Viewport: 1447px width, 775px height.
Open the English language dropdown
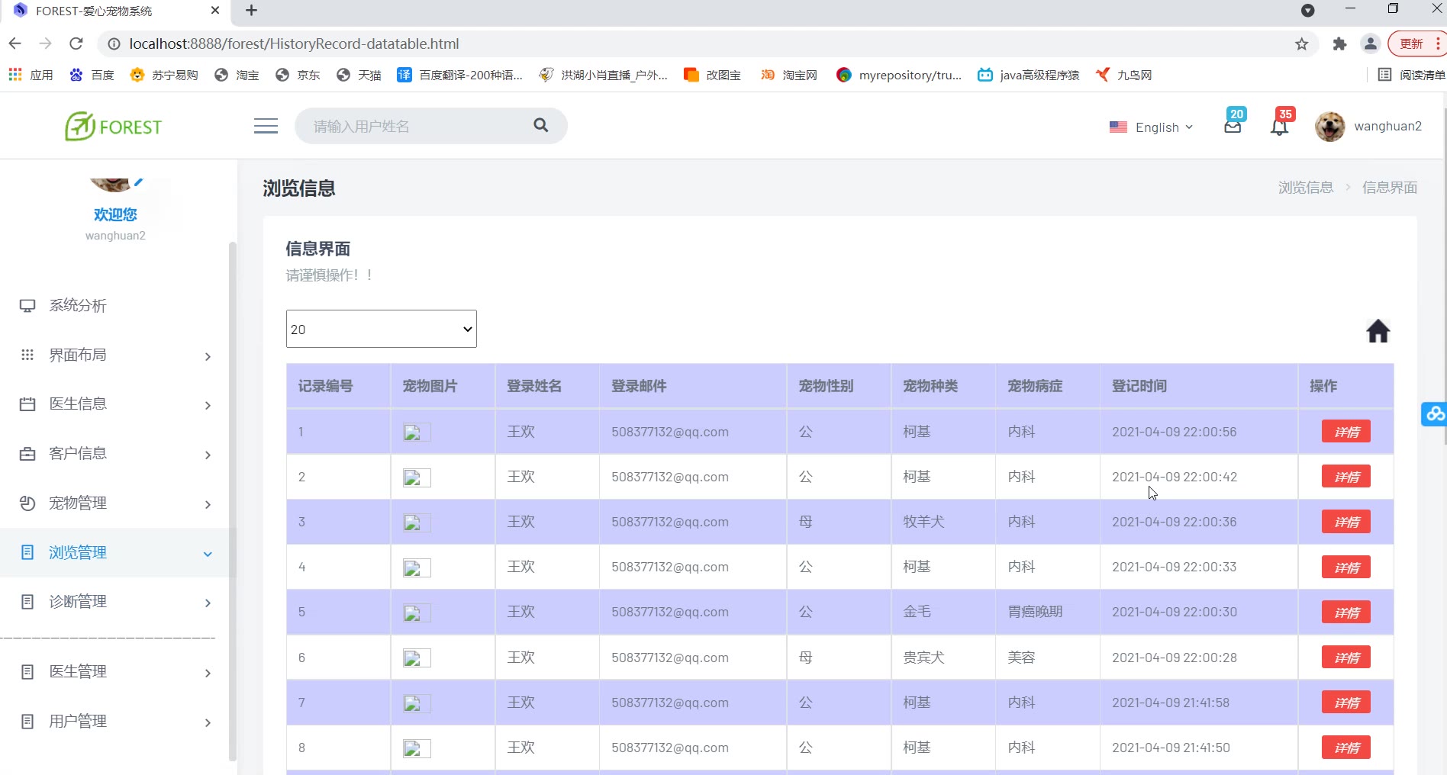pos(1151,127)
